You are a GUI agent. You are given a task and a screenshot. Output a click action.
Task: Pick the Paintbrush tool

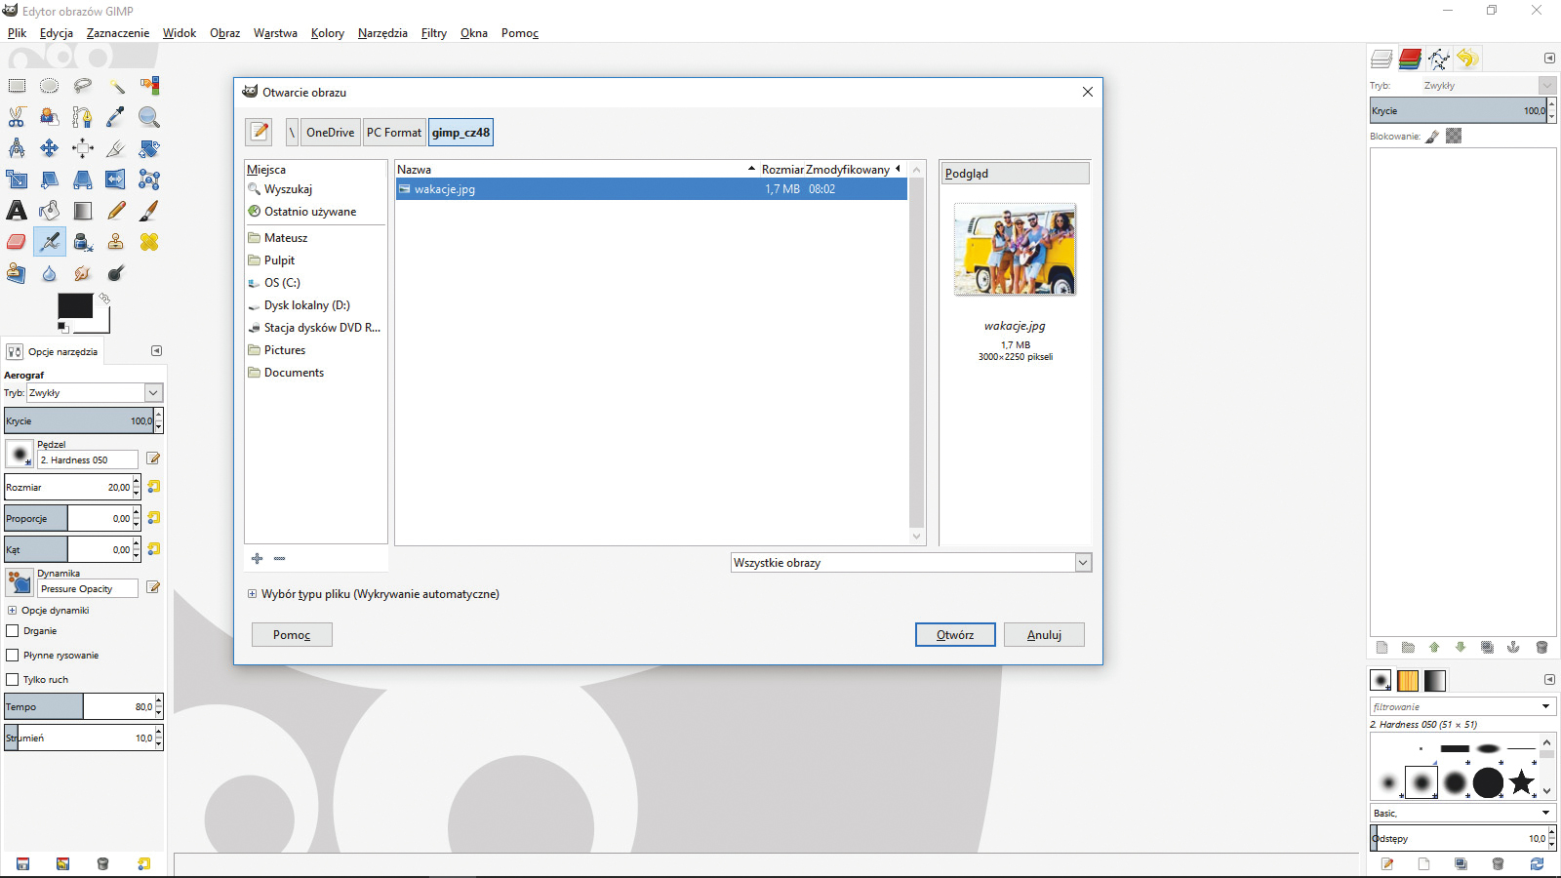pos(148,211)
